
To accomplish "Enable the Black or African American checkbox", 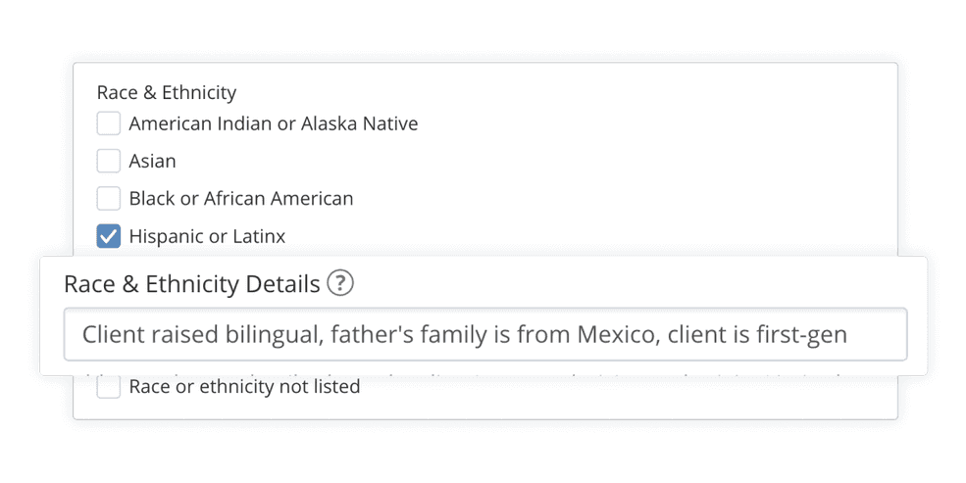I will (109, 198).
